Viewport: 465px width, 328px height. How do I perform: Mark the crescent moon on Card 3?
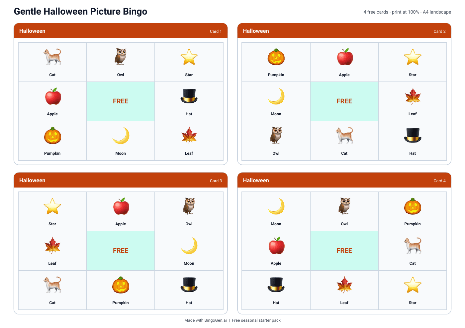click(x=189, y=246)
